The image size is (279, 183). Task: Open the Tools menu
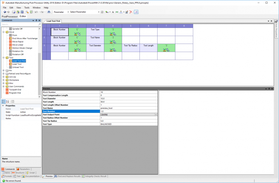coord(27,7)
